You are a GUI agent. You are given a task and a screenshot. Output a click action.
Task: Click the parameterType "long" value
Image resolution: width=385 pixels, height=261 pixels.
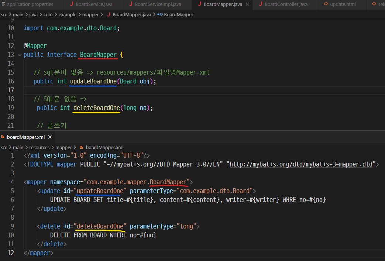[x=187, y=226]
